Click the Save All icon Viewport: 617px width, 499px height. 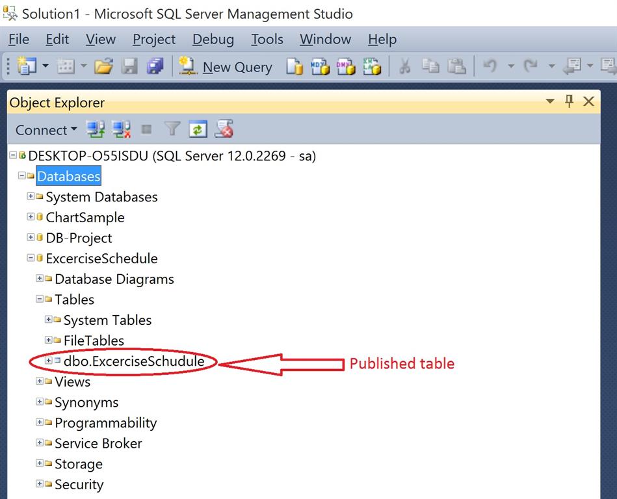pos(155,66)
